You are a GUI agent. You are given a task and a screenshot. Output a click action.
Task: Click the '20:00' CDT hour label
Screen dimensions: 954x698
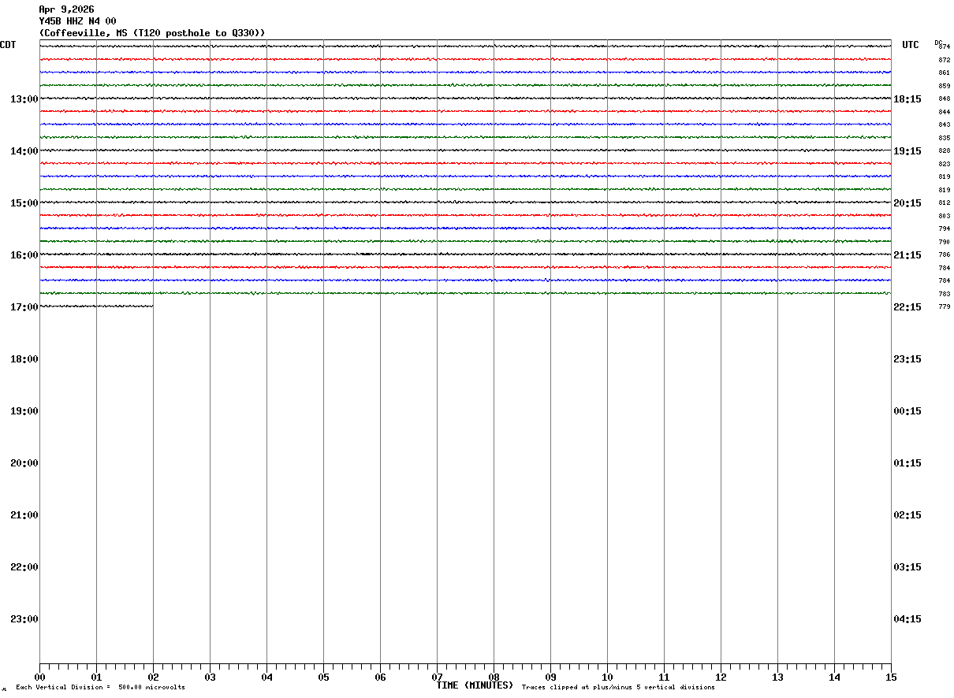tap(24, 463)
